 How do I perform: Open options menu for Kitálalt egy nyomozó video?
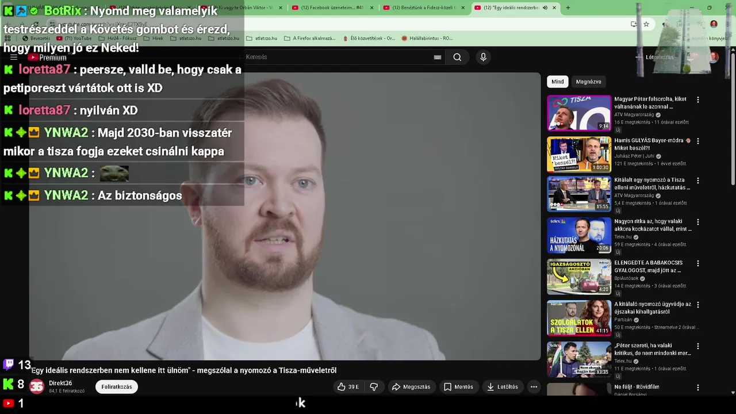(x=698, y=181)
